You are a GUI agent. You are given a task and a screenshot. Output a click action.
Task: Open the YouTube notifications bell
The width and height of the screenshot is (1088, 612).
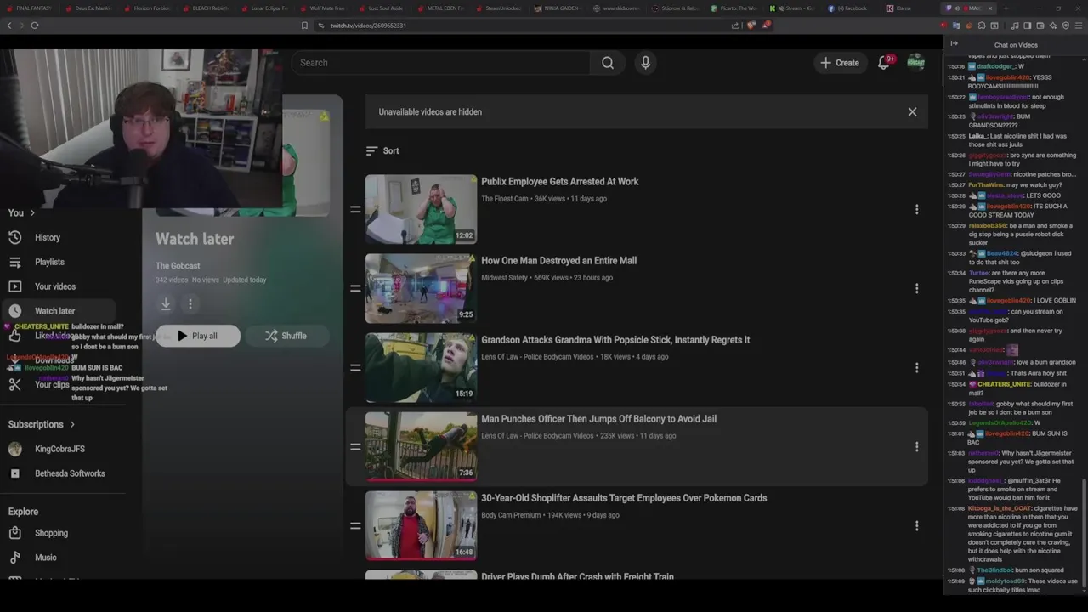[884, 63]
